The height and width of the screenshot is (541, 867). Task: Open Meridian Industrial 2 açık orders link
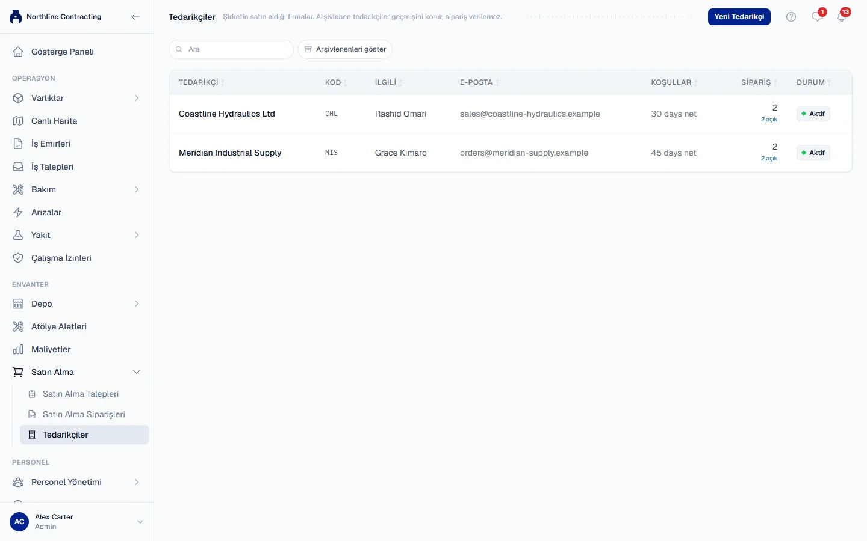(769, 159)
